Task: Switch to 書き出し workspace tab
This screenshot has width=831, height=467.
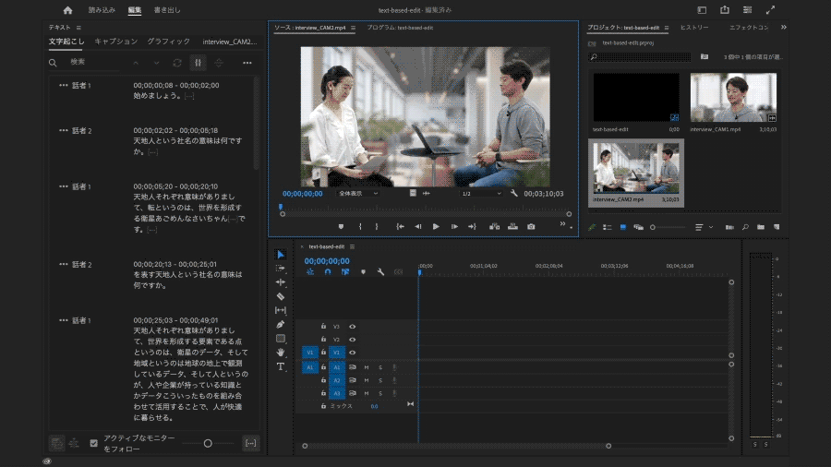Action: click(x=167, y=10)
